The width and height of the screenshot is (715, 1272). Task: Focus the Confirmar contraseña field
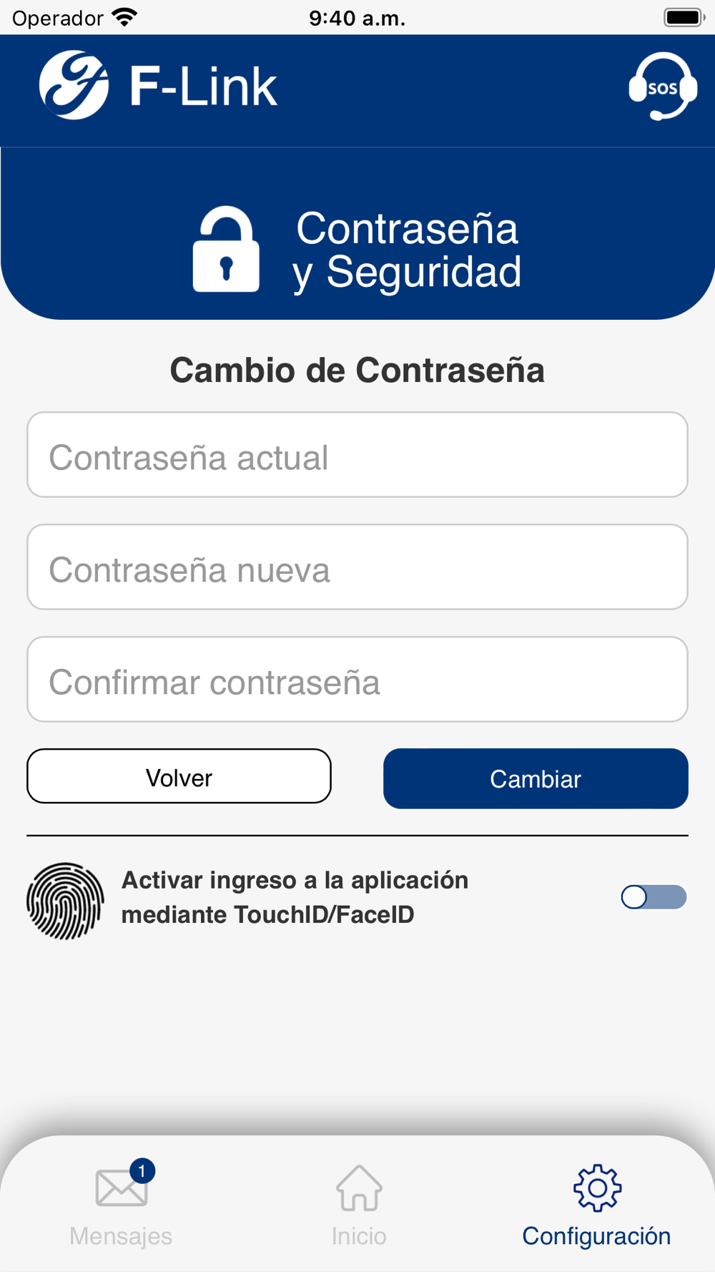(357, 680)
